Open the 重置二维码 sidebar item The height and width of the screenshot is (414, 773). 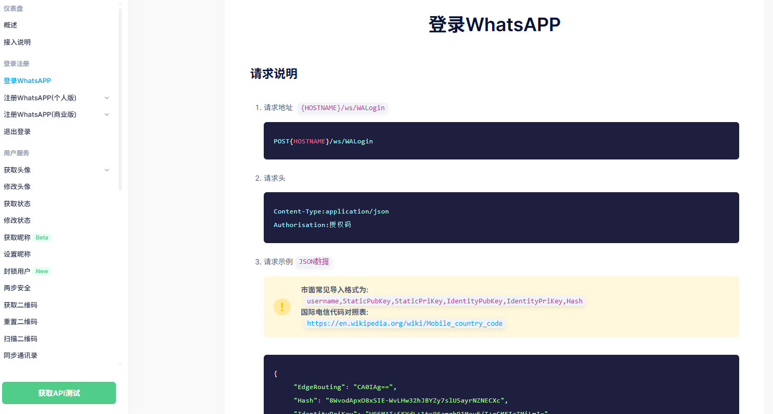coord(20,322)
